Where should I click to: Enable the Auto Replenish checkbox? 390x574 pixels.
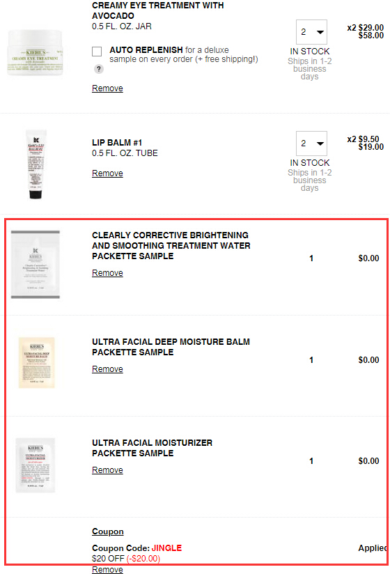tap(97, 52)
